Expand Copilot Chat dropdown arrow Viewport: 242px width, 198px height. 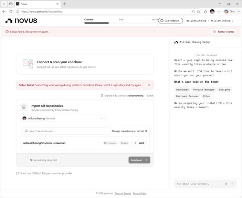pyautogui.click(x=239, y=11)
